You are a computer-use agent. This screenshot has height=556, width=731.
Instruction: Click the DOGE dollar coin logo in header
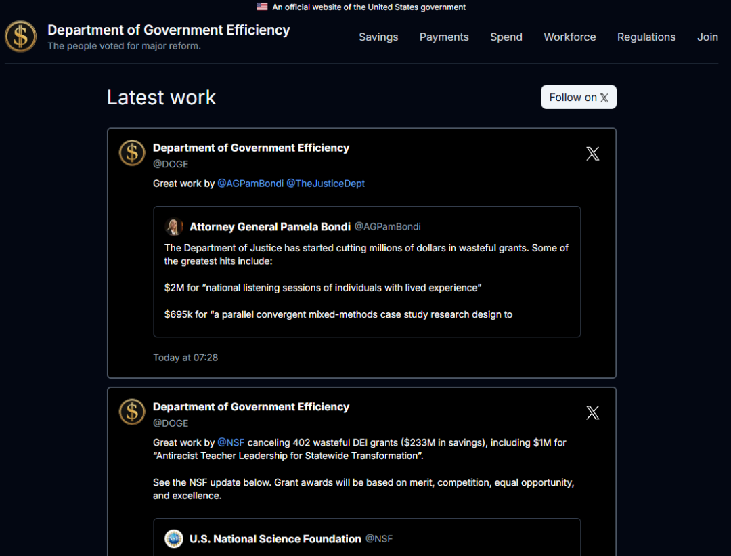point(20,37)
